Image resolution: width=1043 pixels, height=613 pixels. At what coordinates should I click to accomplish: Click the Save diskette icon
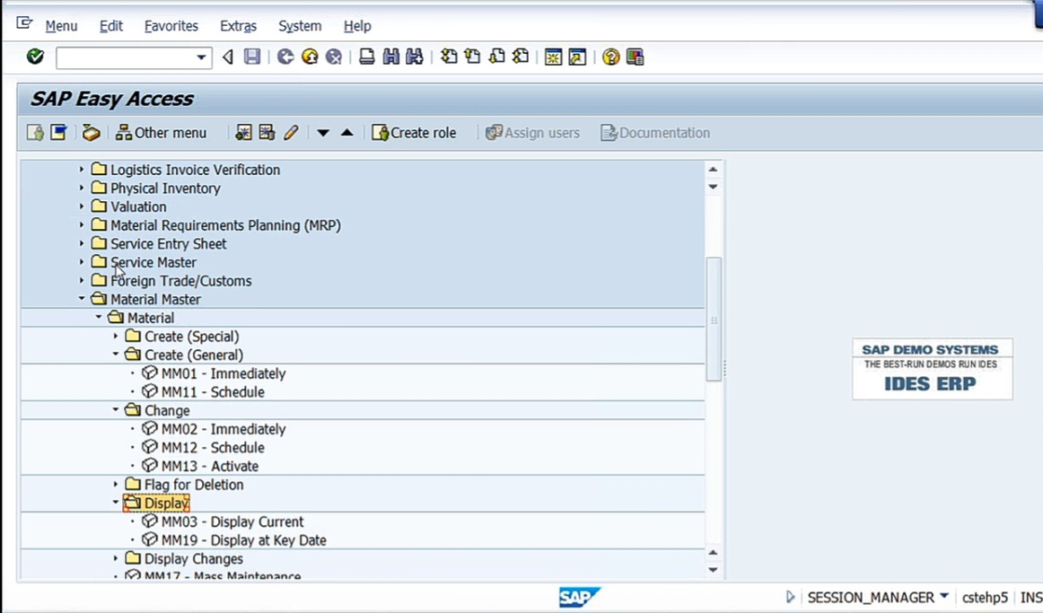[252, 57]
